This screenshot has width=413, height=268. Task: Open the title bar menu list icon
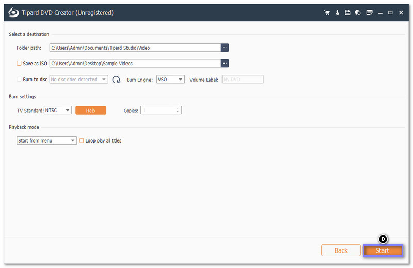[x=370, y=12]
